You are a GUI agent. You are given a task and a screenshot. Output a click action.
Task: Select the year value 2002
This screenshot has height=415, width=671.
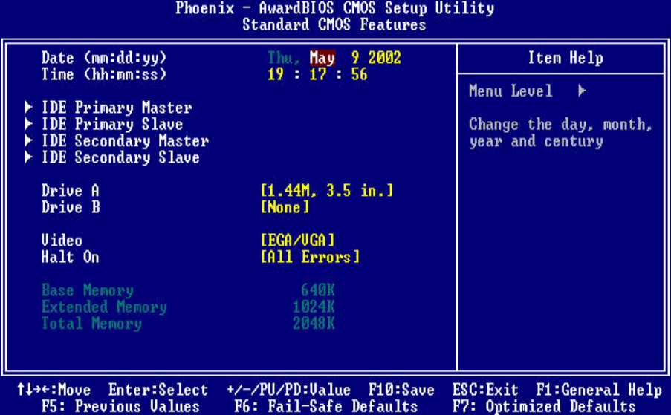[384, 57]
